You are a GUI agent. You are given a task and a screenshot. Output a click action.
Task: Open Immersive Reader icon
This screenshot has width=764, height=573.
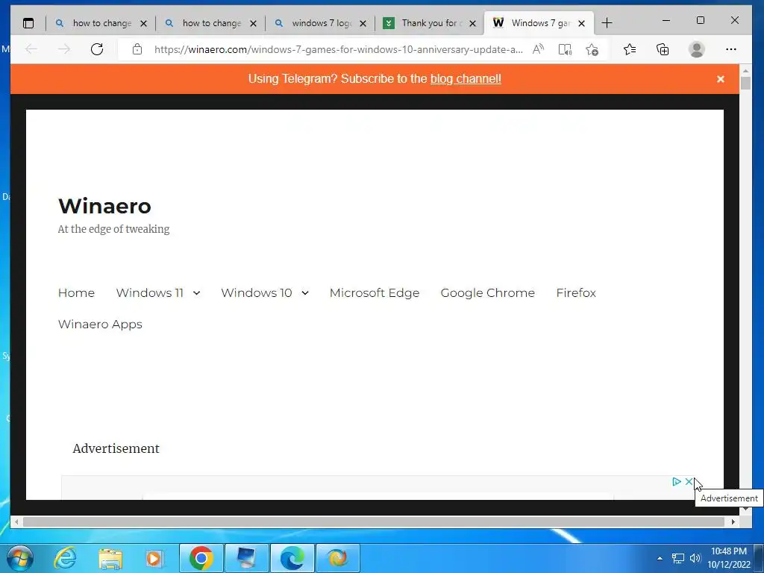pyautogui.click(x=565, y=49)
